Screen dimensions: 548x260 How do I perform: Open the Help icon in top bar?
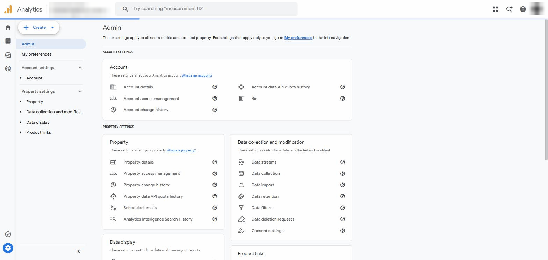[523, 9]
